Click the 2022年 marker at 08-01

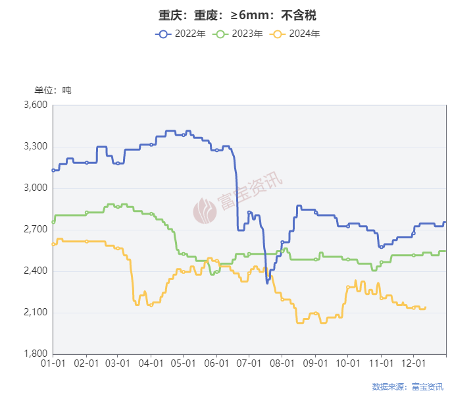point(282,242)
